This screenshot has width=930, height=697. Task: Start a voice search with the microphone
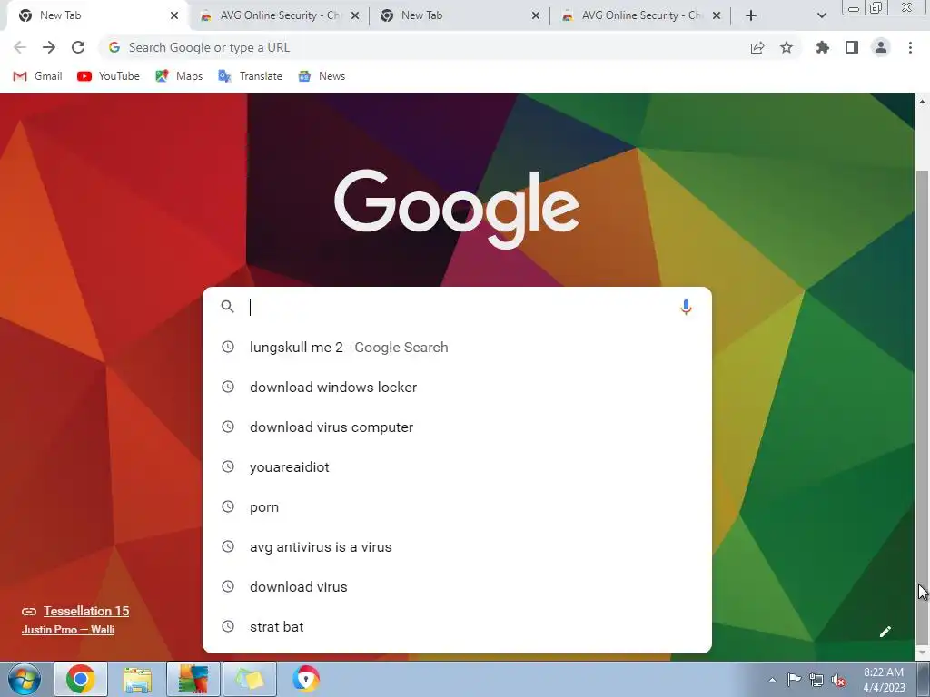(x=686, y=307)
